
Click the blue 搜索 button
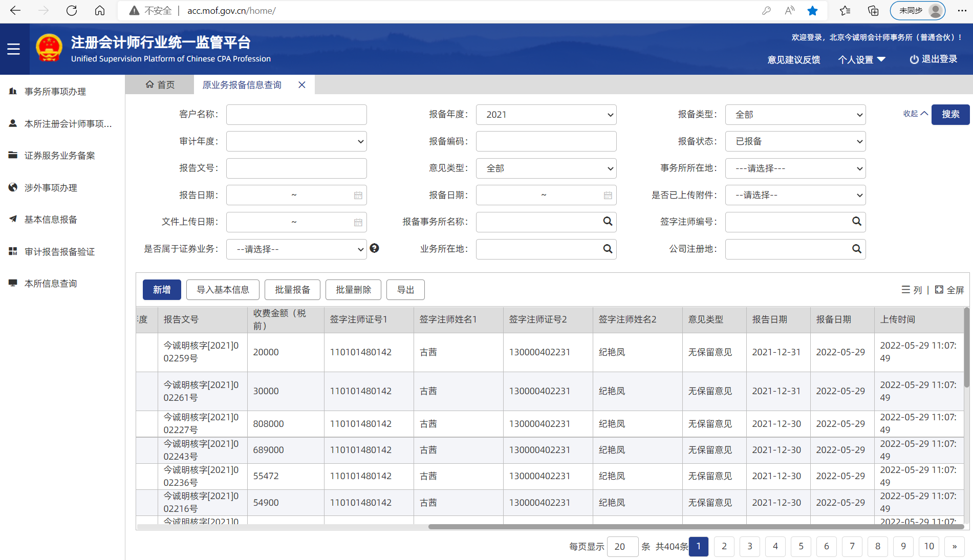click(950, 114)
